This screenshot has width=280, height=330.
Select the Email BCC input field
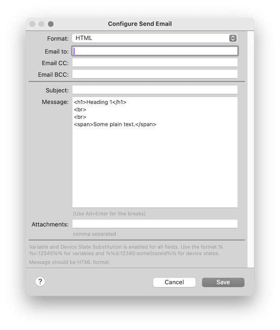155,74
